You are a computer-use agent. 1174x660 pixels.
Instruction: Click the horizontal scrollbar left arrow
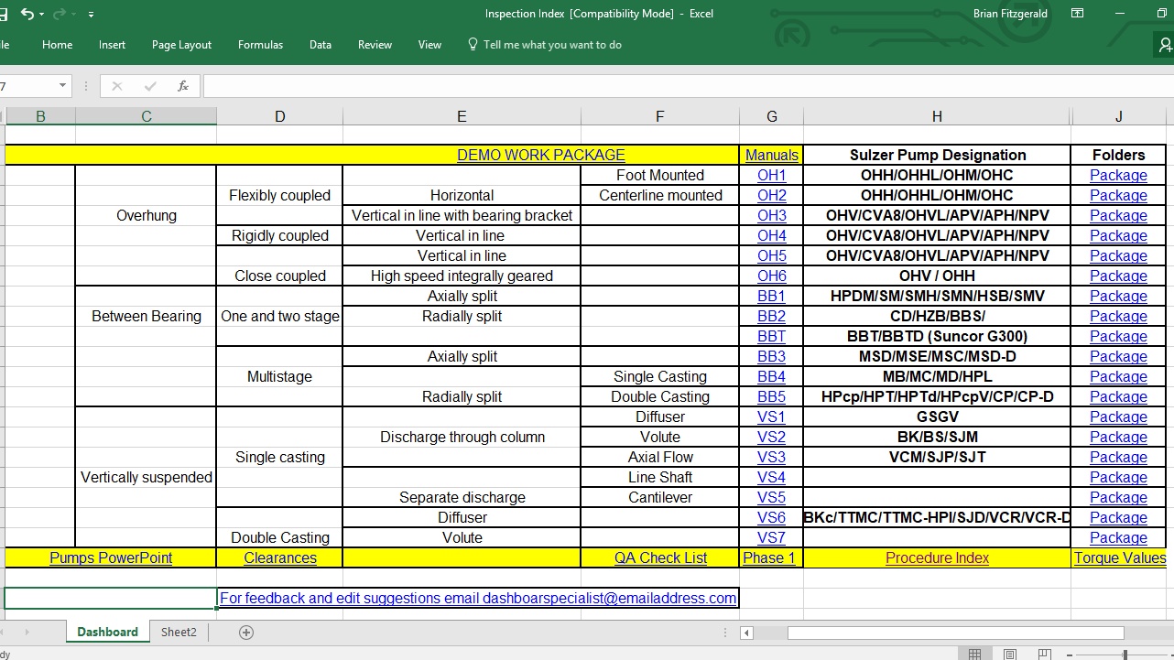pyautogui.click(x=747, y=633)
